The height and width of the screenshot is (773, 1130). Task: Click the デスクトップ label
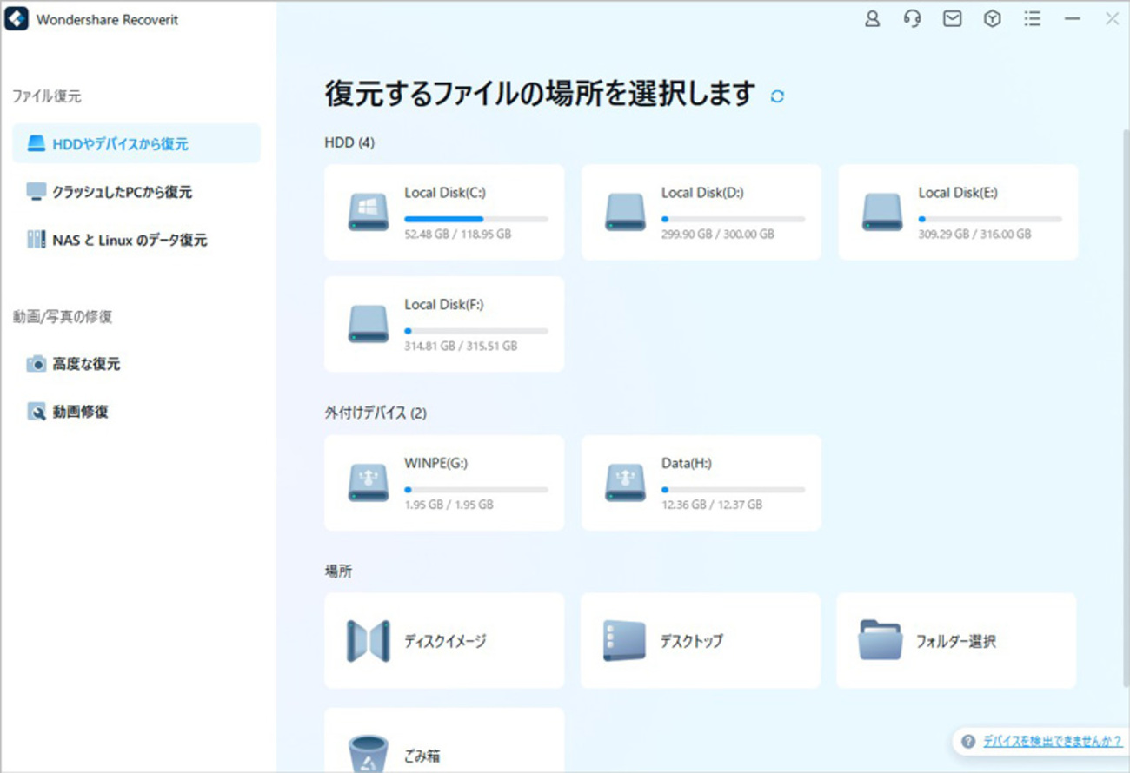click(x=691, y=642)
